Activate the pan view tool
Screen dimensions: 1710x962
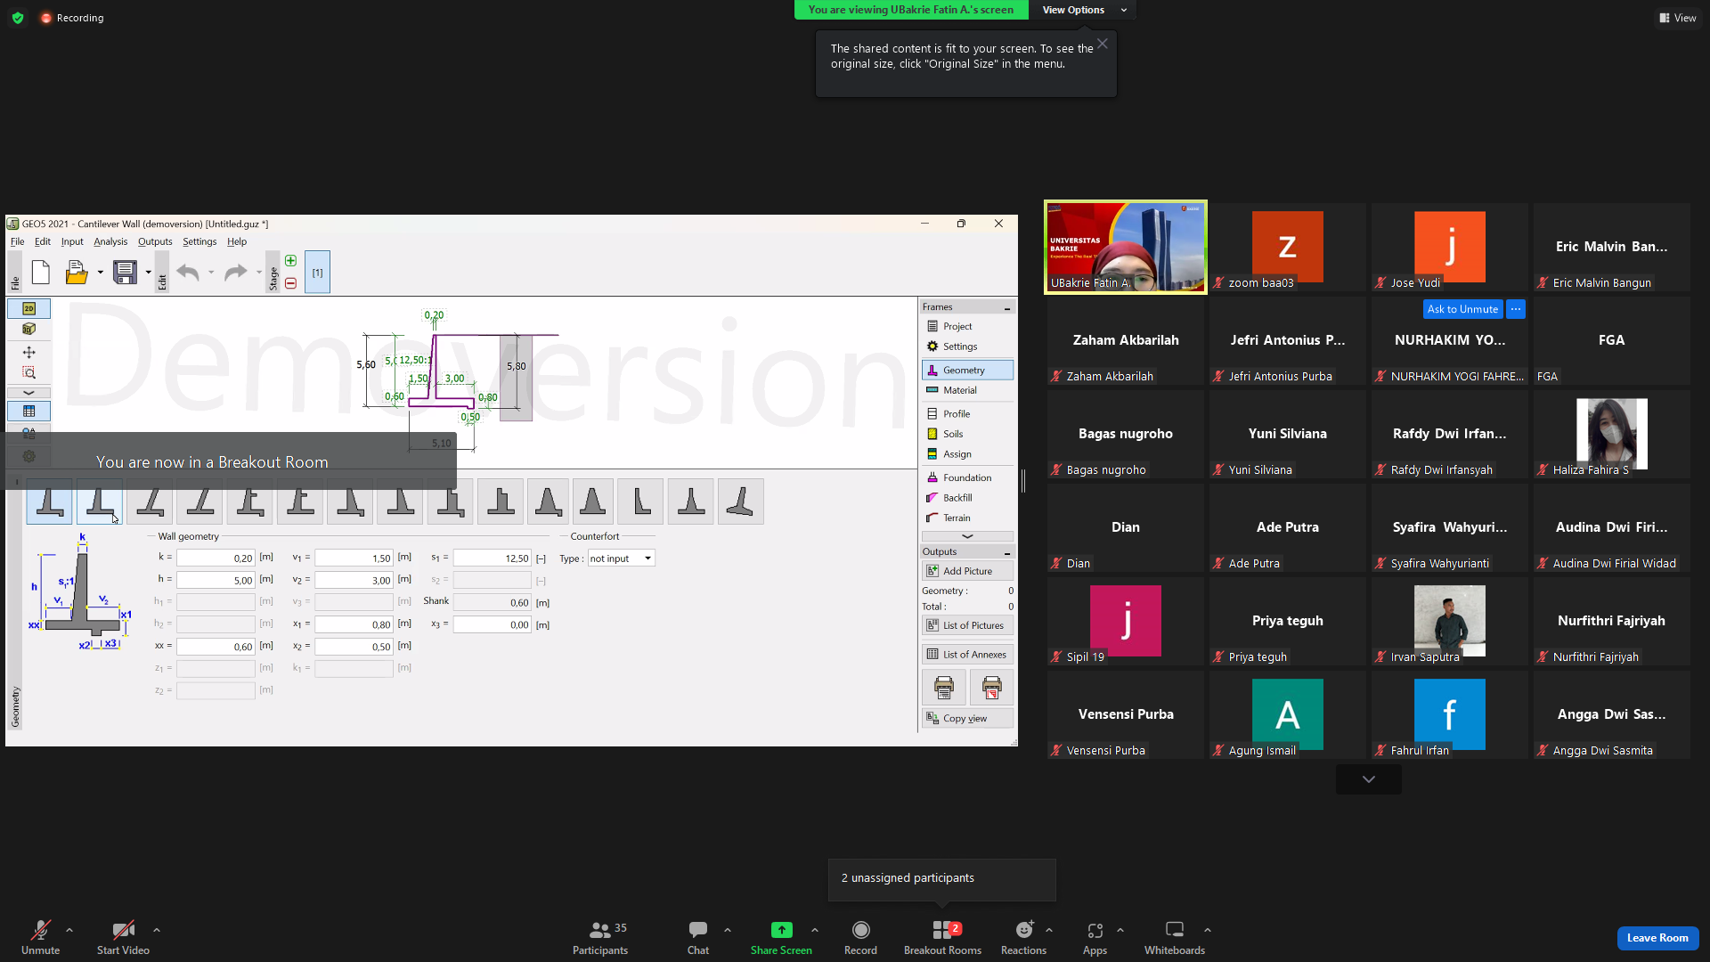tap(28, 352)
